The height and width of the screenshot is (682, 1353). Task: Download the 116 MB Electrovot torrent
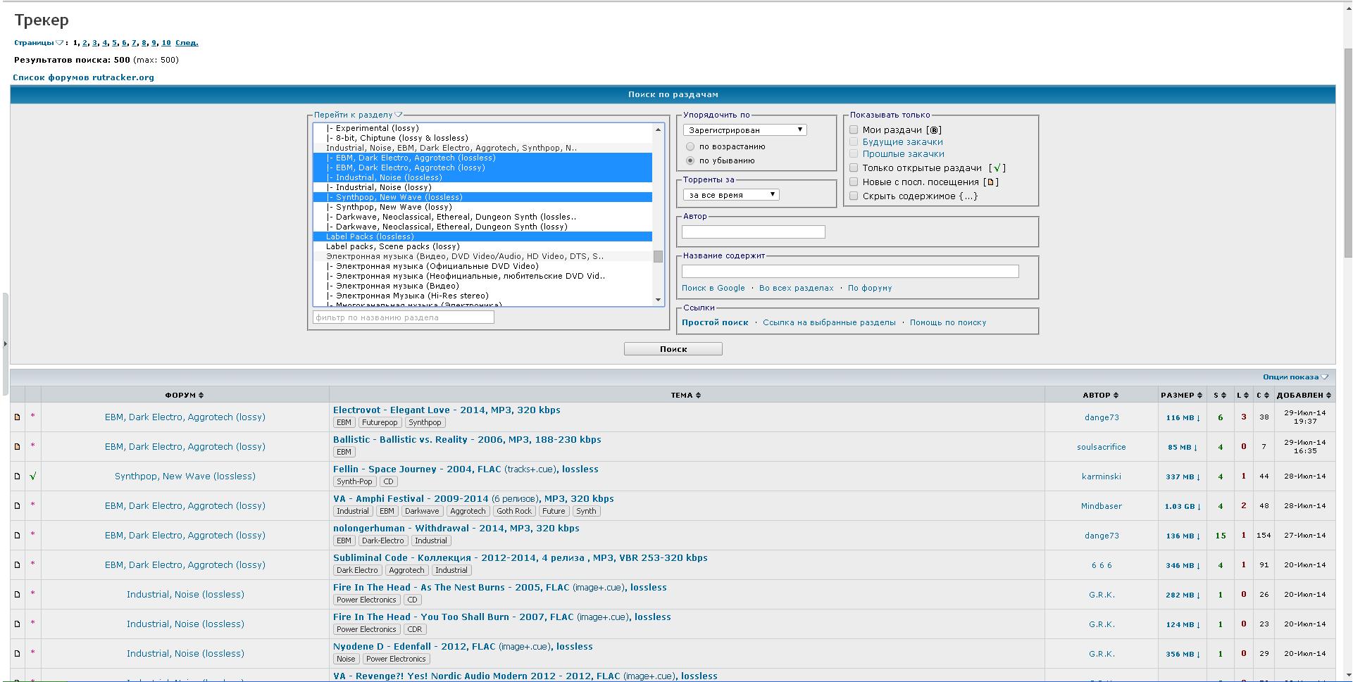tap(1183, 418)
